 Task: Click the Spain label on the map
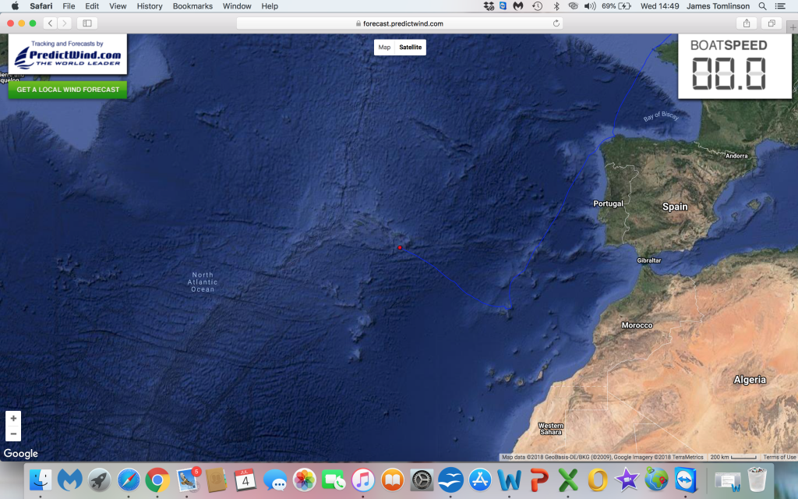tap(675, 207)
